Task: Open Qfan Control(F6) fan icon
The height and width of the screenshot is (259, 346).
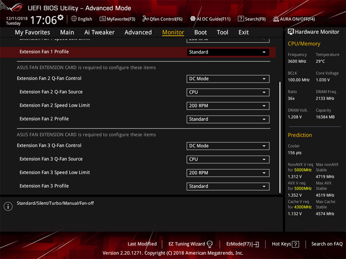Action: pos(145,19)
